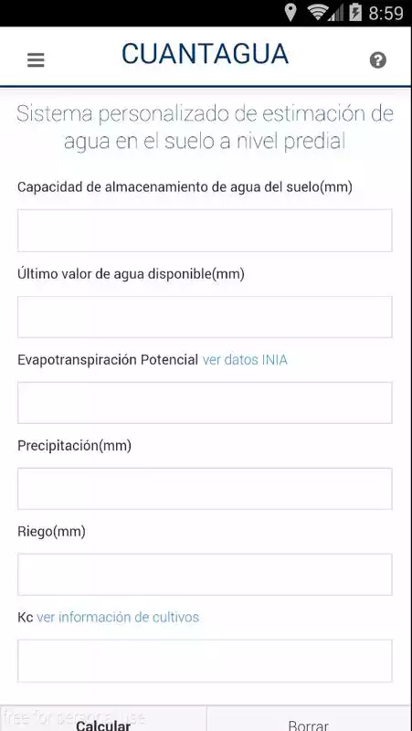Tap the CUANTAGUA title
Screen dimensions: 412x731
tap(205, 54)
